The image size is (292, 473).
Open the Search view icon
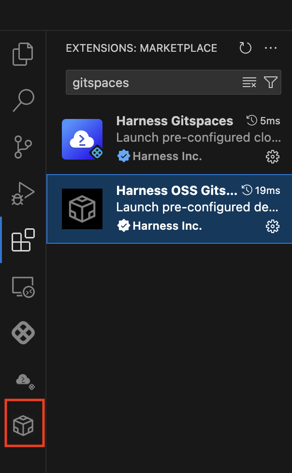click(x=23, y=100)
